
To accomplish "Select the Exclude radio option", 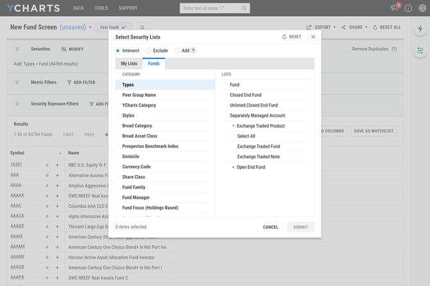I will [148, 51].
